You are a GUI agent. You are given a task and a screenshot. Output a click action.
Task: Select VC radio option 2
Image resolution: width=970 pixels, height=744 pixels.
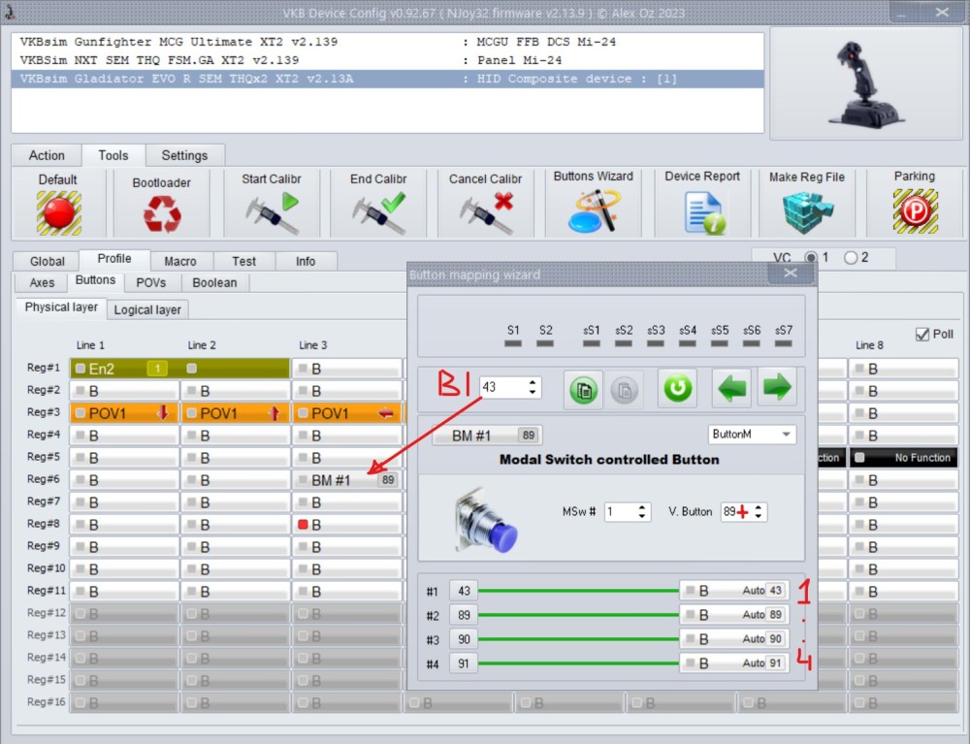pos(851,257)
